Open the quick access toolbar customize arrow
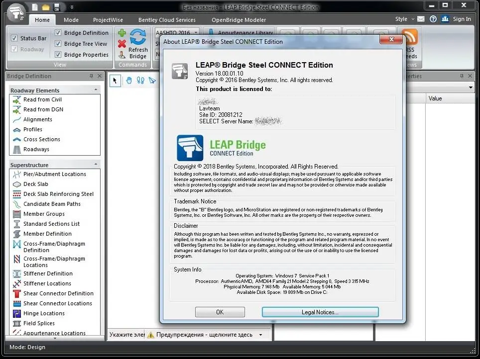480x359 pixels. pos(72,7)
